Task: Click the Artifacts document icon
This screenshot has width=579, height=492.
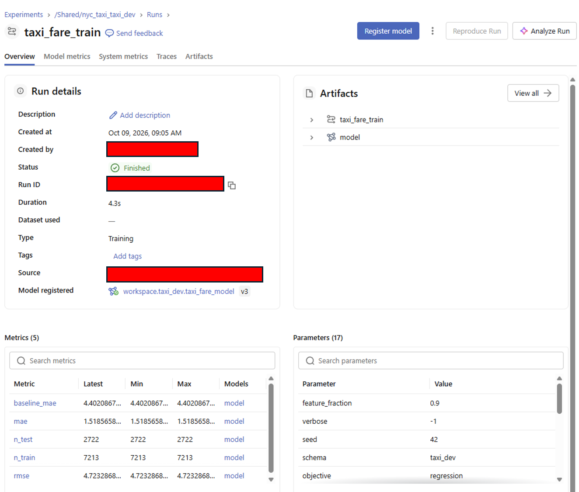Action: pos(309,93)
